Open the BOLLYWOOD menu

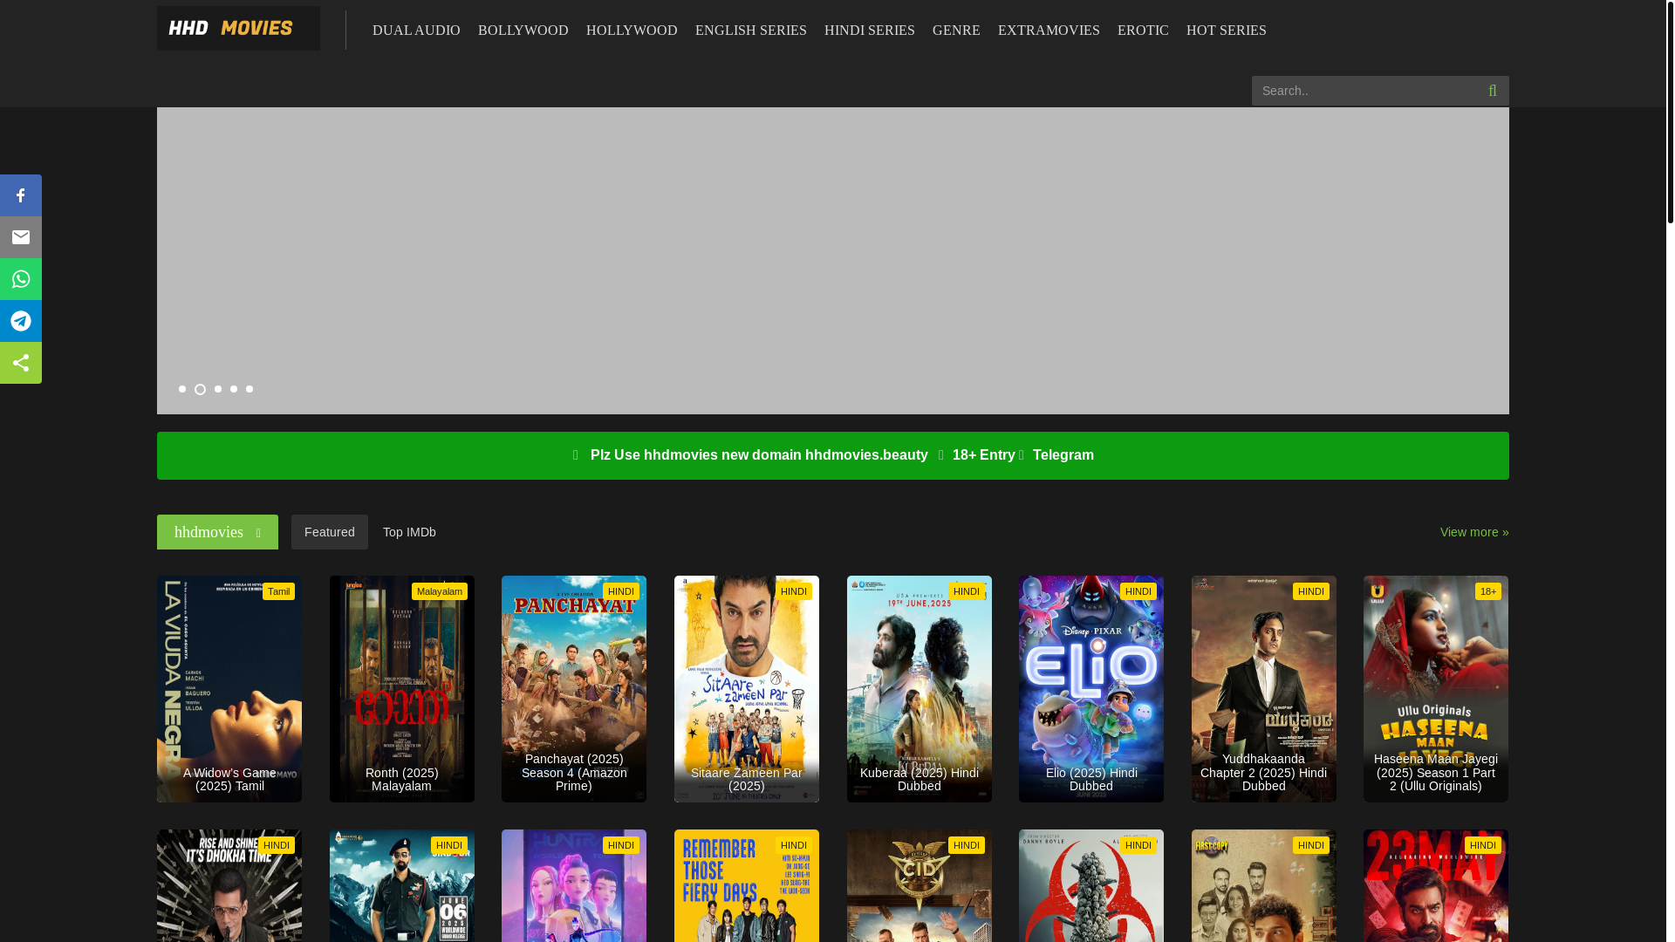[x=523, y=31]
